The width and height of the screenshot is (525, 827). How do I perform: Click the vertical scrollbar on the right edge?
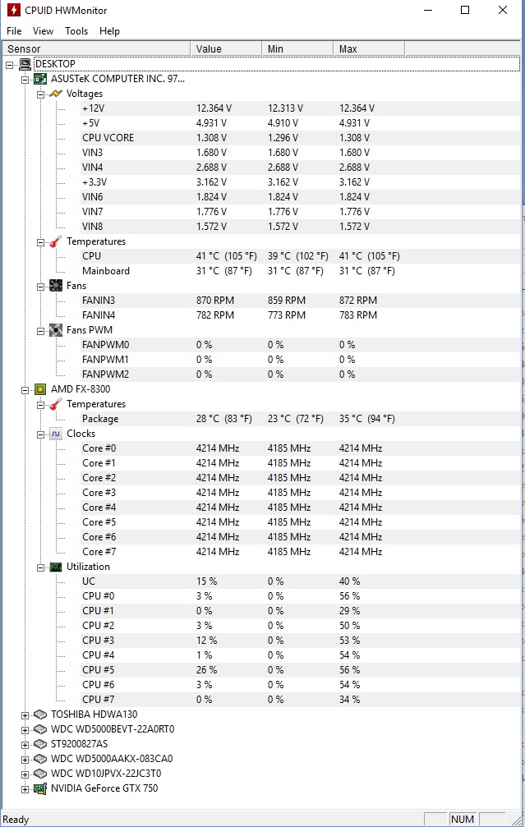click(x=522, y=411)
